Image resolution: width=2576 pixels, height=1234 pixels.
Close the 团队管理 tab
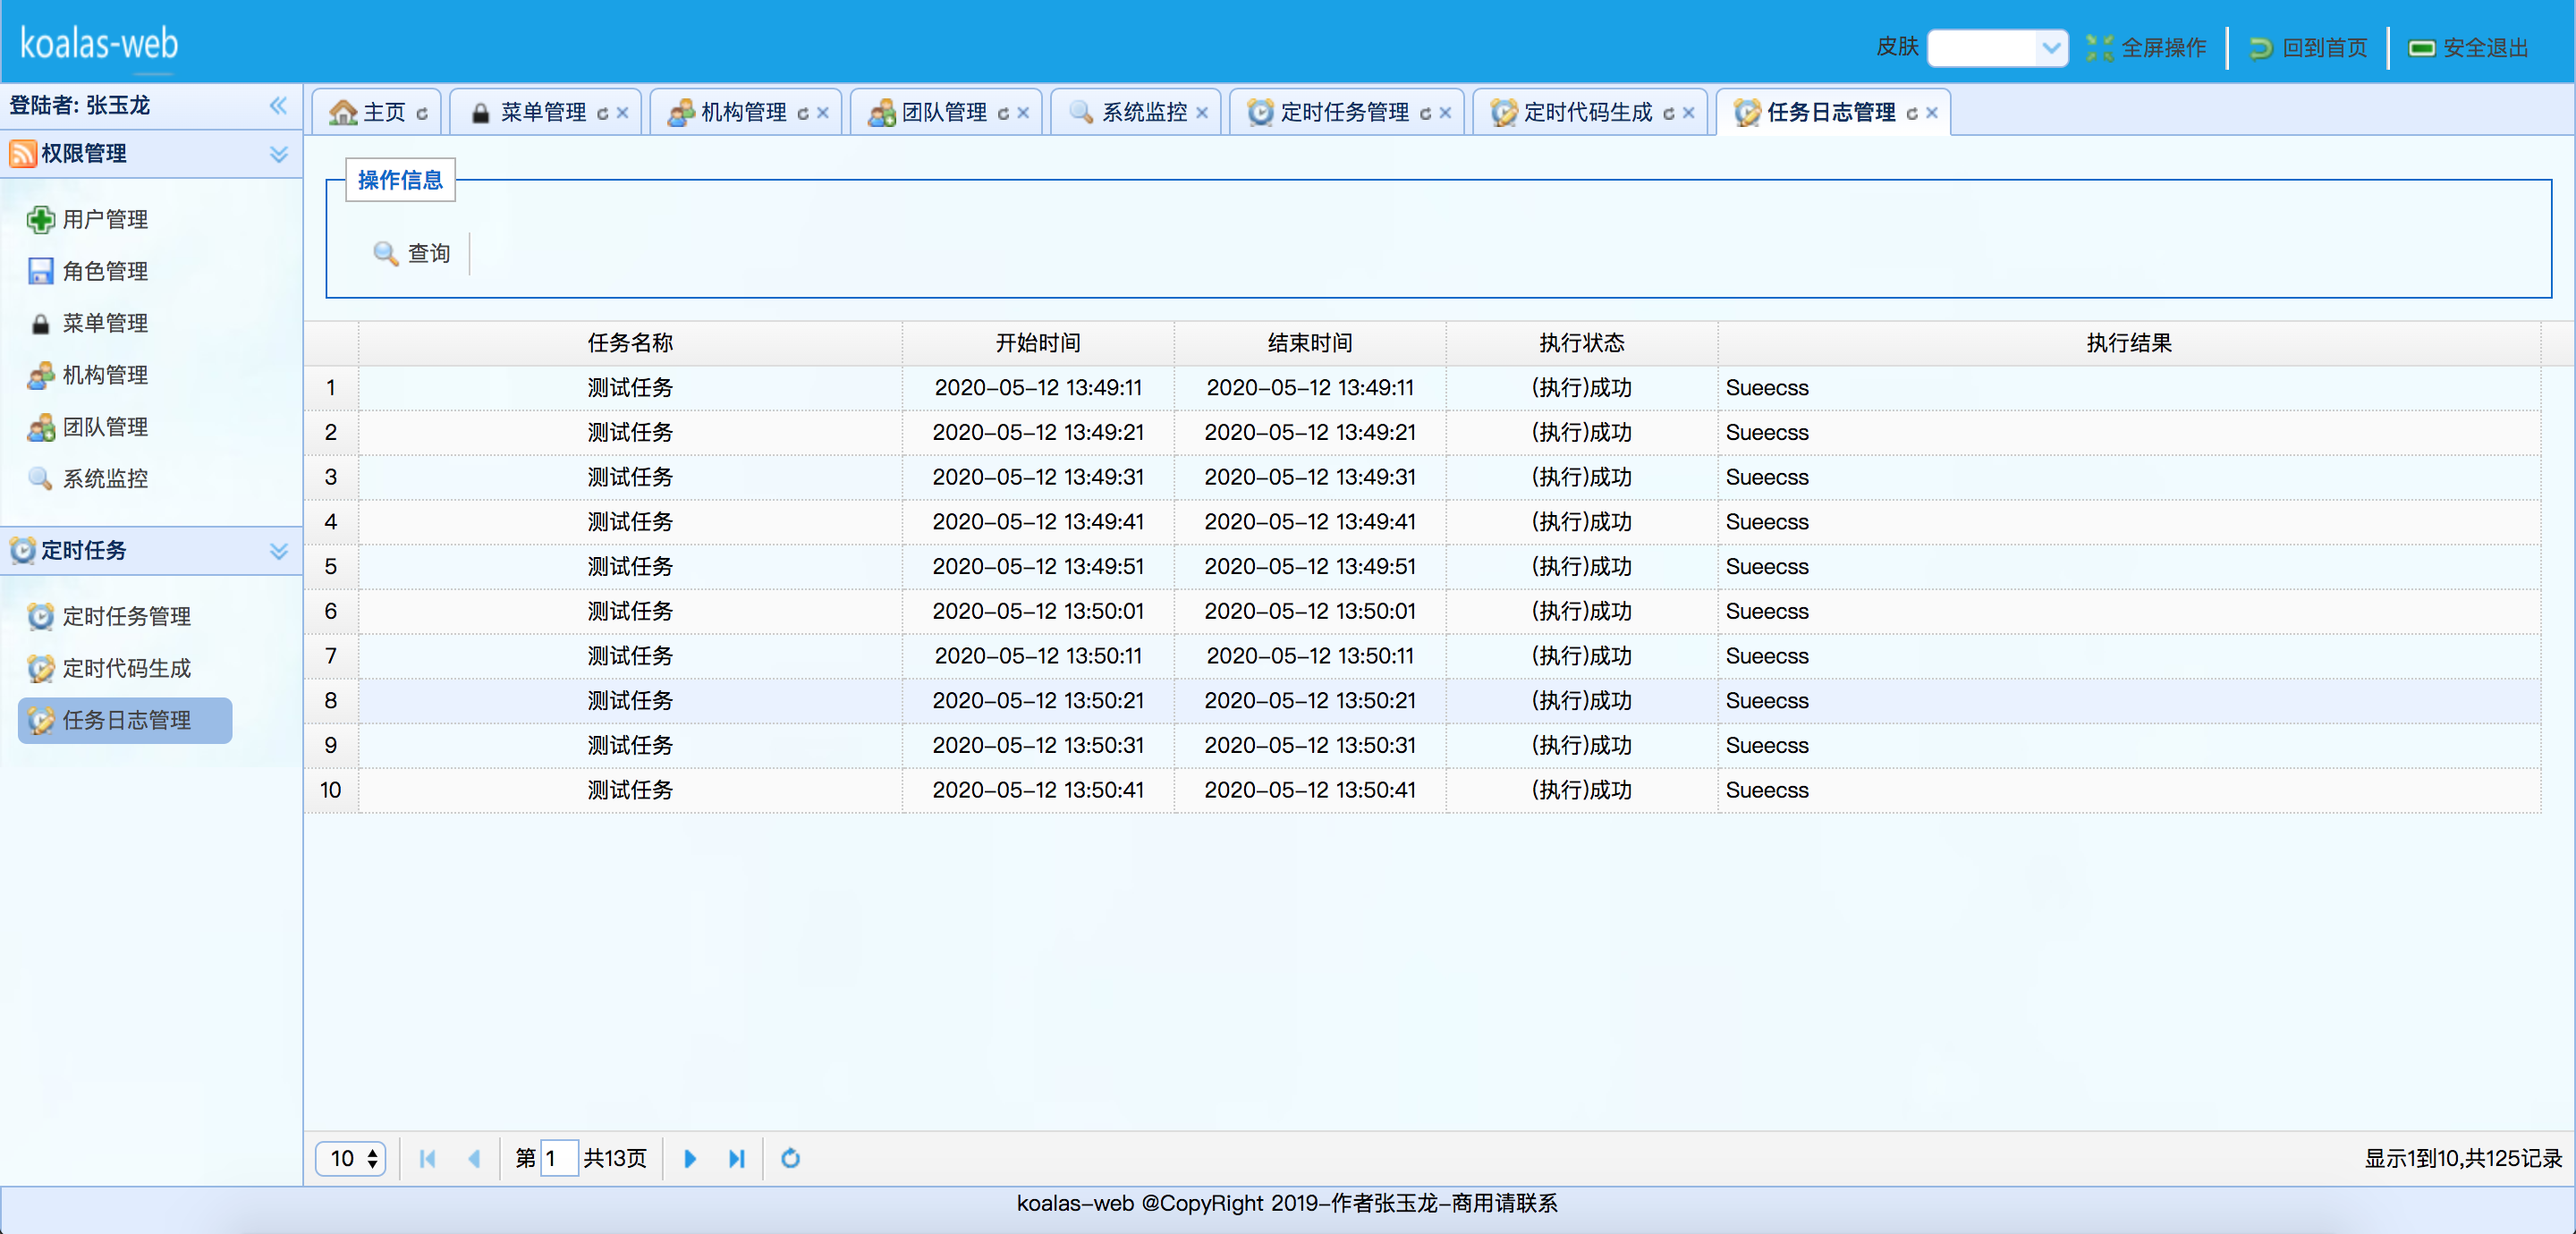(x=1023, y=113)
